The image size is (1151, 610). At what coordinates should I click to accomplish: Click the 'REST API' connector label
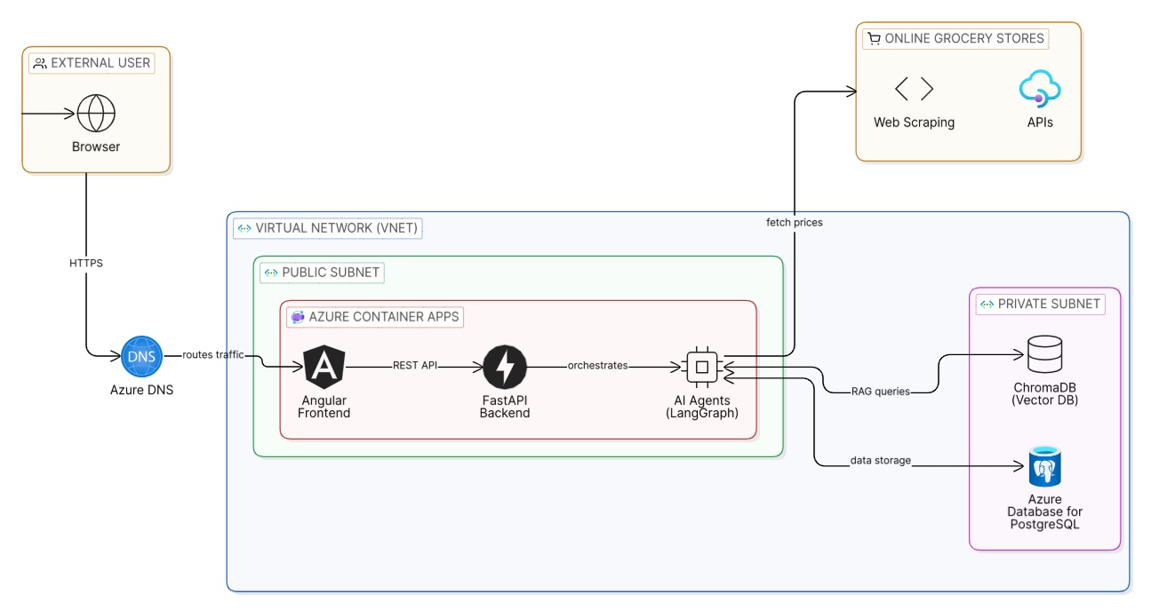[x=417, y=365]
